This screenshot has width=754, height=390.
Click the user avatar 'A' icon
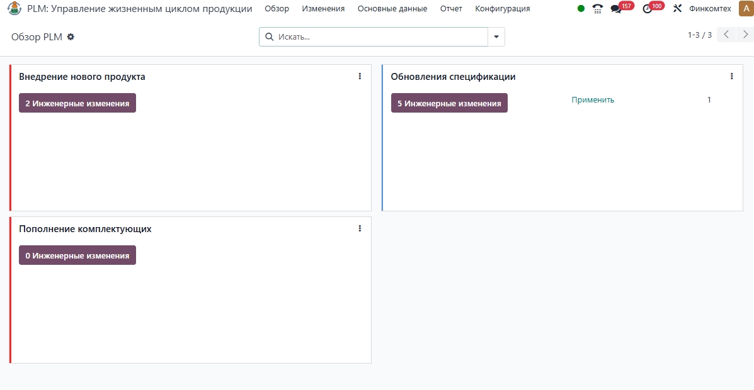(x=745, y=9)
